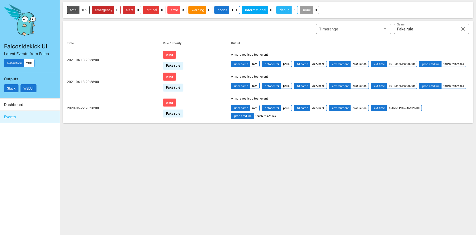Select the debug priority counter badge

(287, 10)
